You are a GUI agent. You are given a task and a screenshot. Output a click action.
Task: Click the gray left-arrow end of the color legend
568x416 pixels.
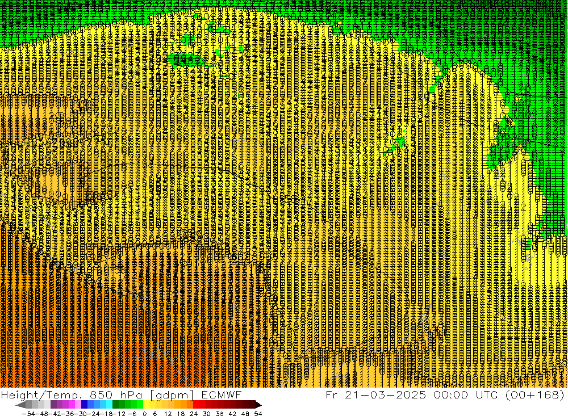[x=20, y=405]
